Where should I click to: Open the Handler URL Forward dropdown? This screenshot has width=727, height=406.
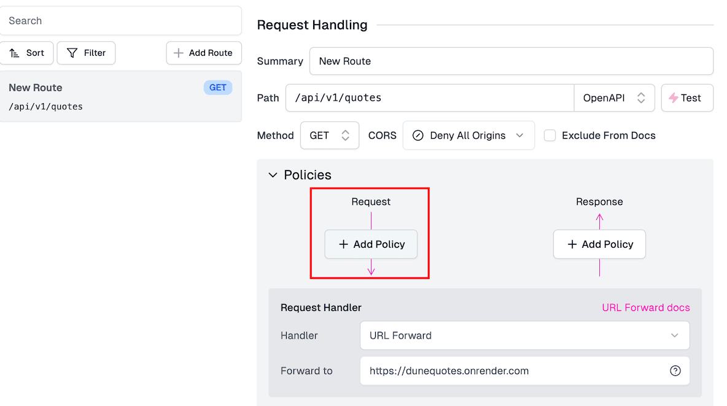(x=524, y=335)
